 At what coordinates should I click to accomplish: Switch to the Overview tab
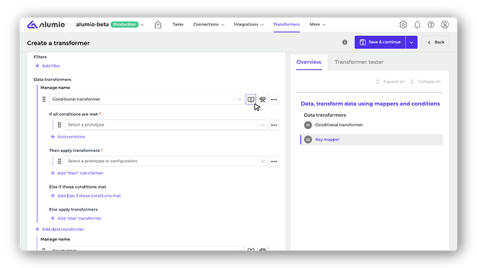[x=309, y=62]
